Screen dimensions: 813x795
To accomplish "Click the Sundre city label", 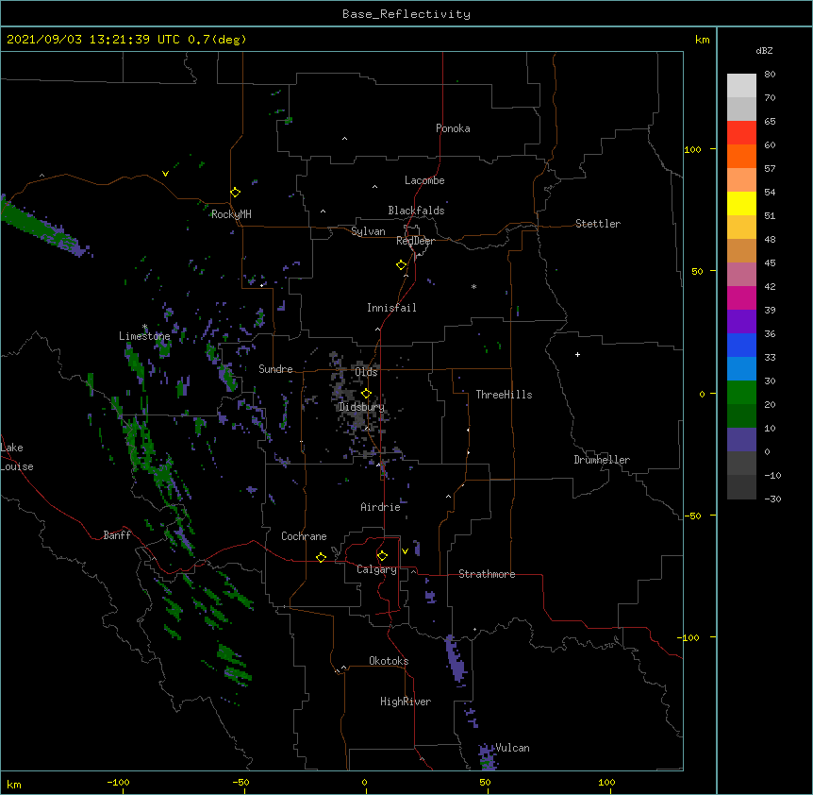I will pos(275,369).
